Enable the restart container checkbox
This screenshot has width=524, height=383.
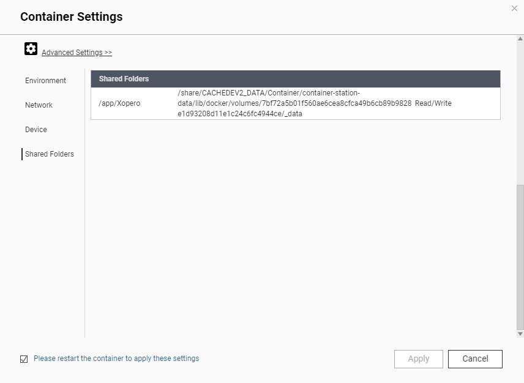pyautogui.click(x=23, y=359)
